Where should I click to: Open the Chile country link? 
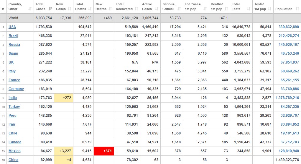(13, 133)
